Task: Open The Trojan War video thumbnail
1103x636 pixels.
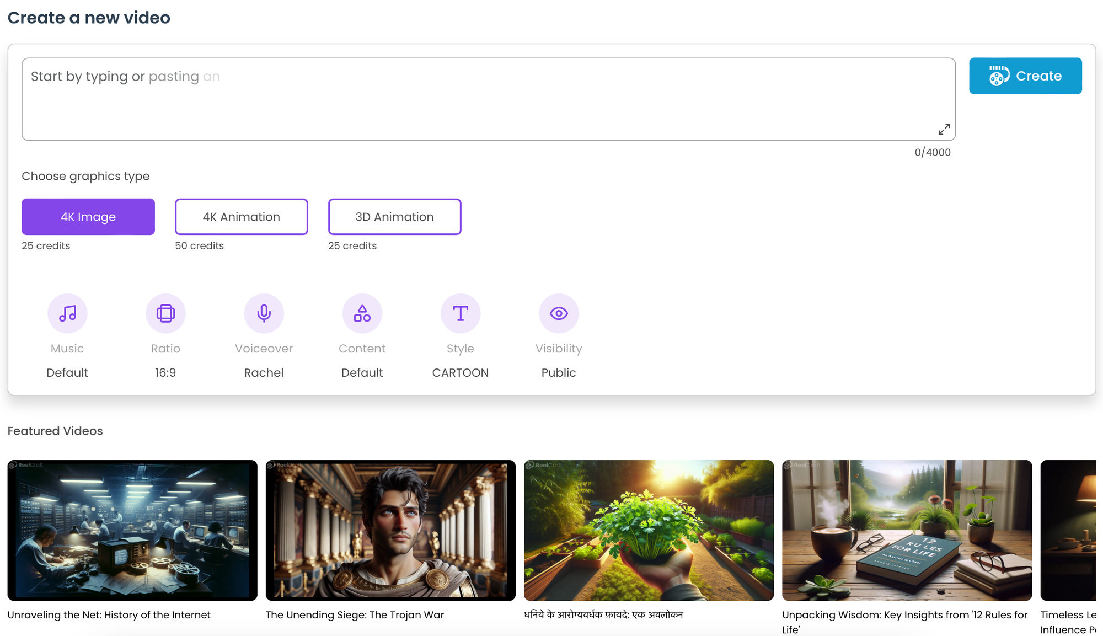Action: [390, 530]
